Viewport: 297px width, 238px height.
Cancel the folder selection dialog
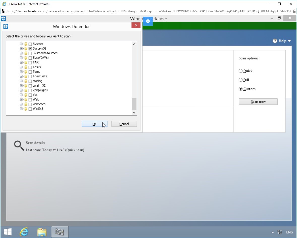tap(124, 124)
